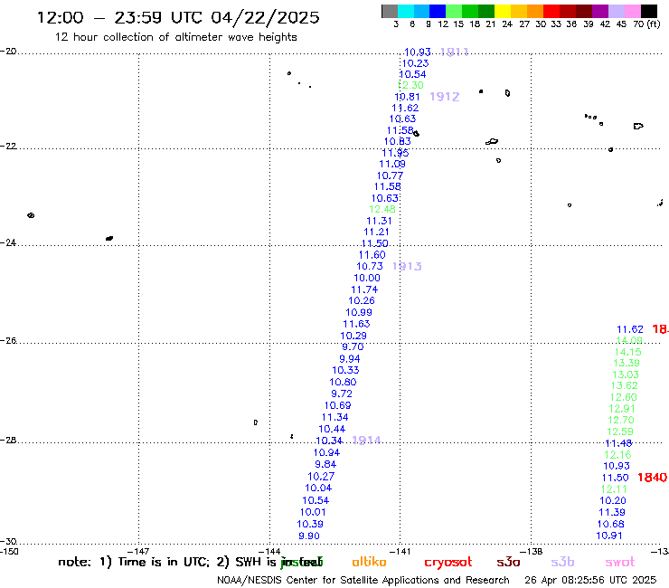Click the '26 Apr 08:25:56 UTC 2025' timestamp
Viewport: 669px width, 588px height.
click(590, 580)
